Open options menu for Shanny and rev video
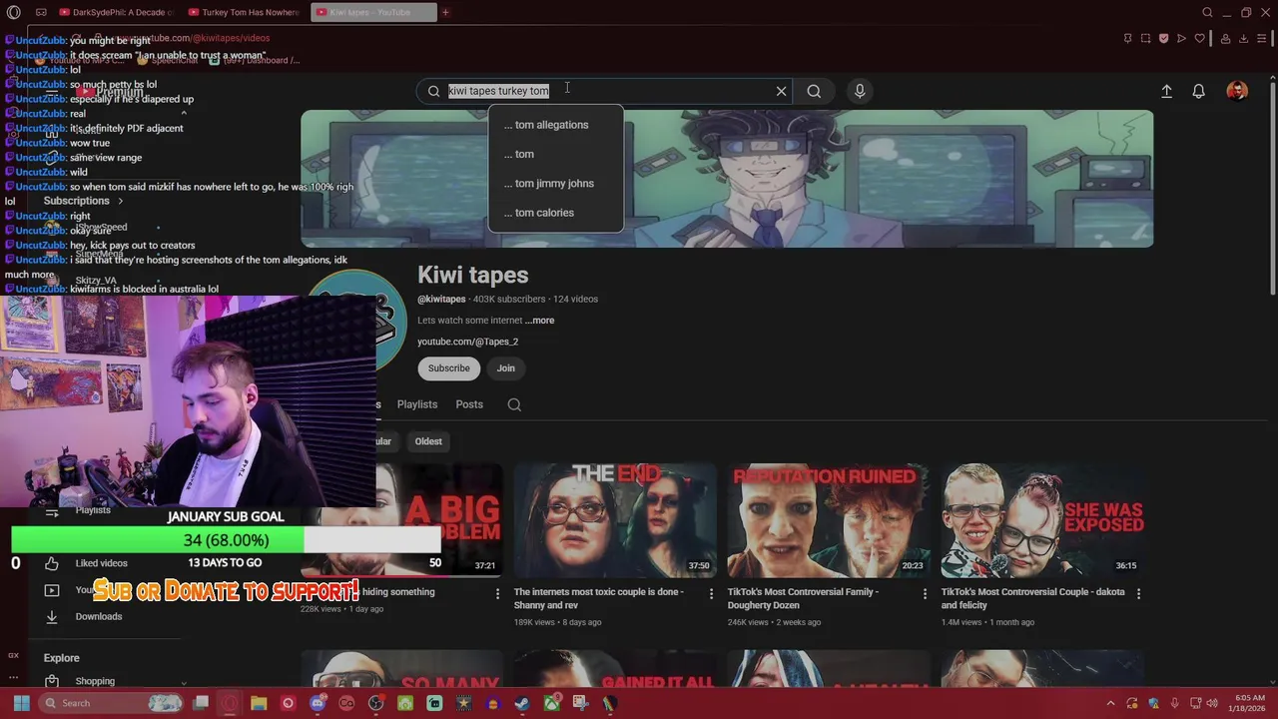This screenshot has width=1278, height=719. 711,593
